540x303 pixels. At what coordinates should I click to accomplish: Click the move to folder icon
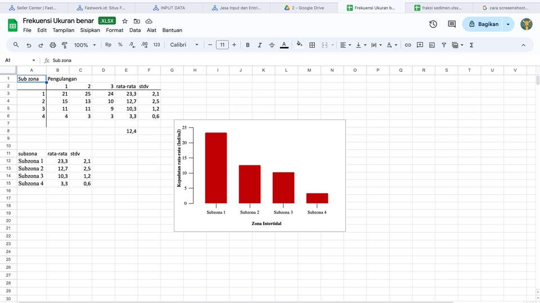click(137, 21)
